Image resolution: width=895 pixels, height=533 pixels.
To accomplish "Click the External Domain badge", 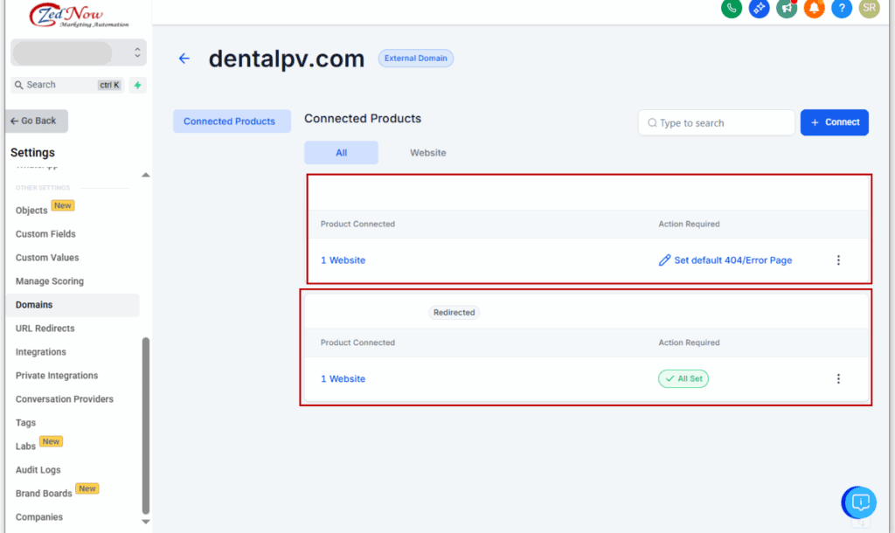I will point(415,59).
